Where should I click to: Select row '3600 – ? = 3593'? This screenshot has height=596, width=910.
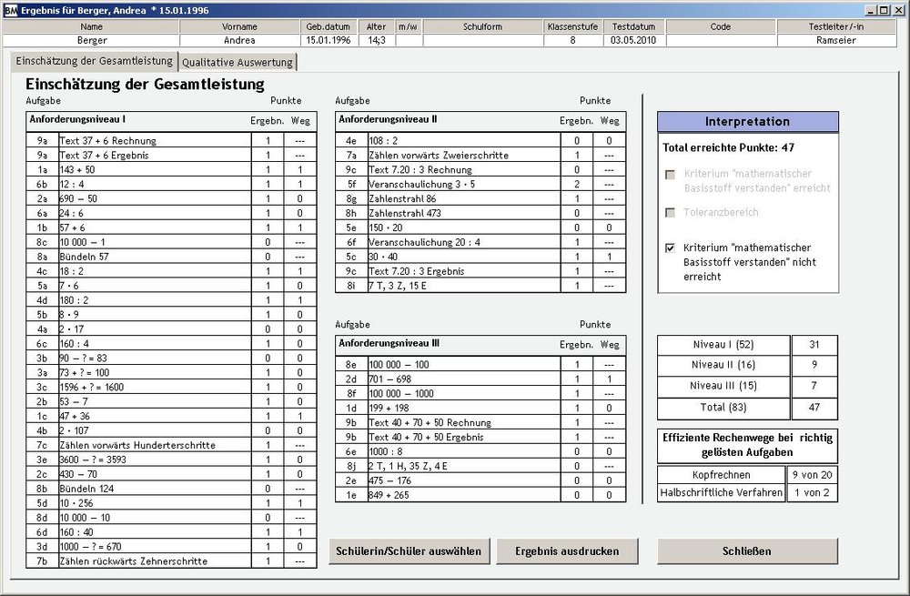tap(171, 460)
